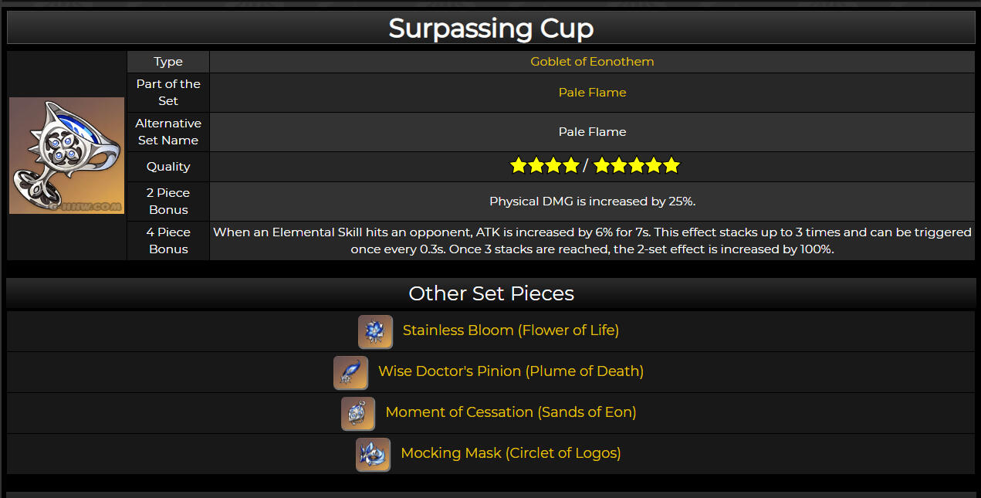Viewport: 981px width, 498px height.
Task: Click the Stainless Bloom flower icon
Action: click(375, 331)
